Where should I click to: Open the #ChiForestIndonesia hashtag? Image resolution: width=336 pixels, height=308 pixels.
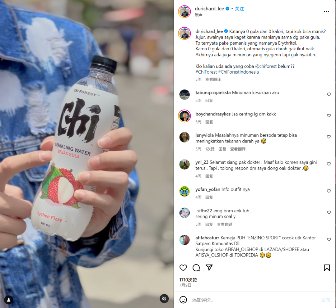coord(238,72)
